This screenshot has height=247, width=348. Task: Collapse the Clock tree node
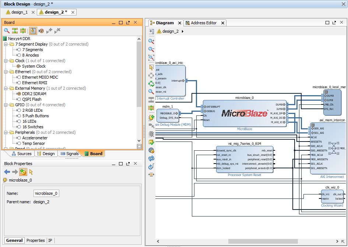(6, 61)
